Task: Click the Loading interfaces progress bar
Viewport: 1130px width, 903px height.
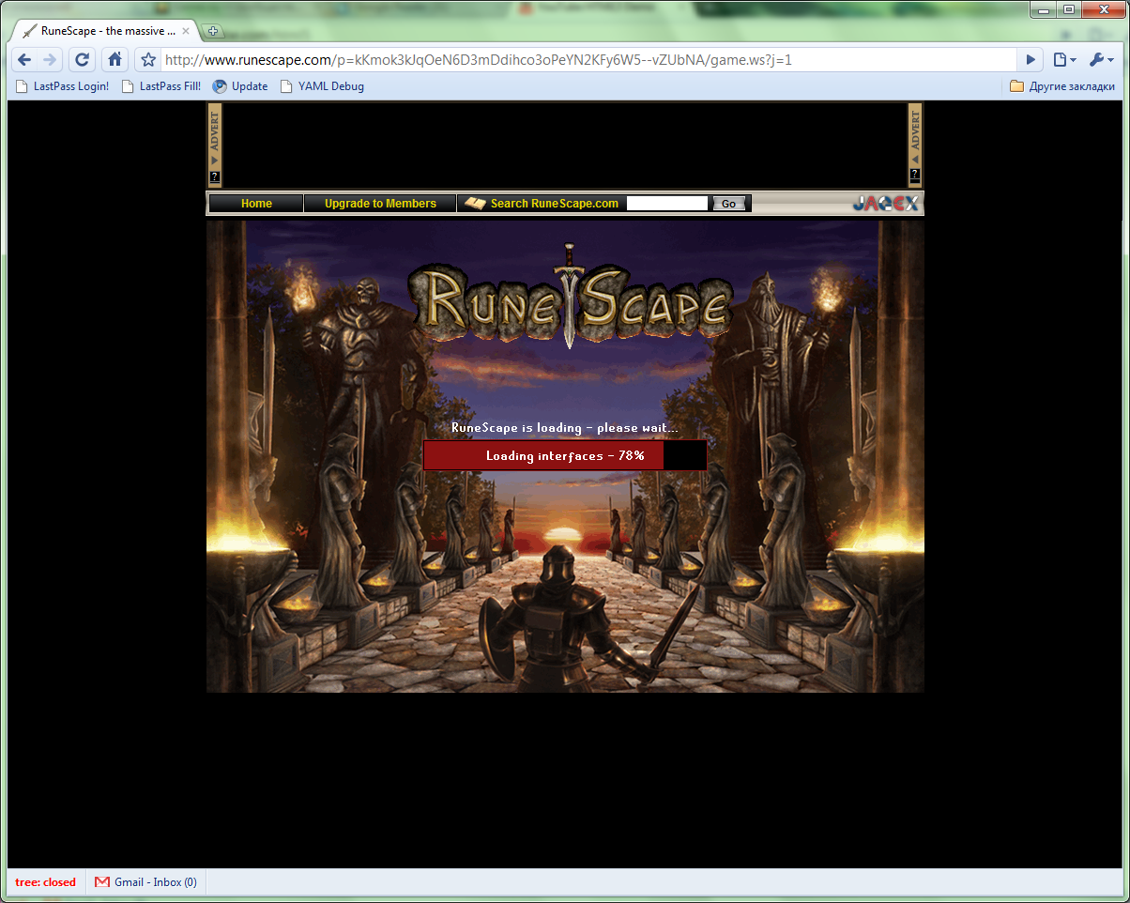Action: pyautogui.click(x=565, y=455)
